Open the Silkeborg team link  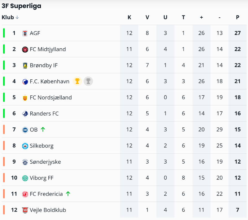(x=42, y=146)
